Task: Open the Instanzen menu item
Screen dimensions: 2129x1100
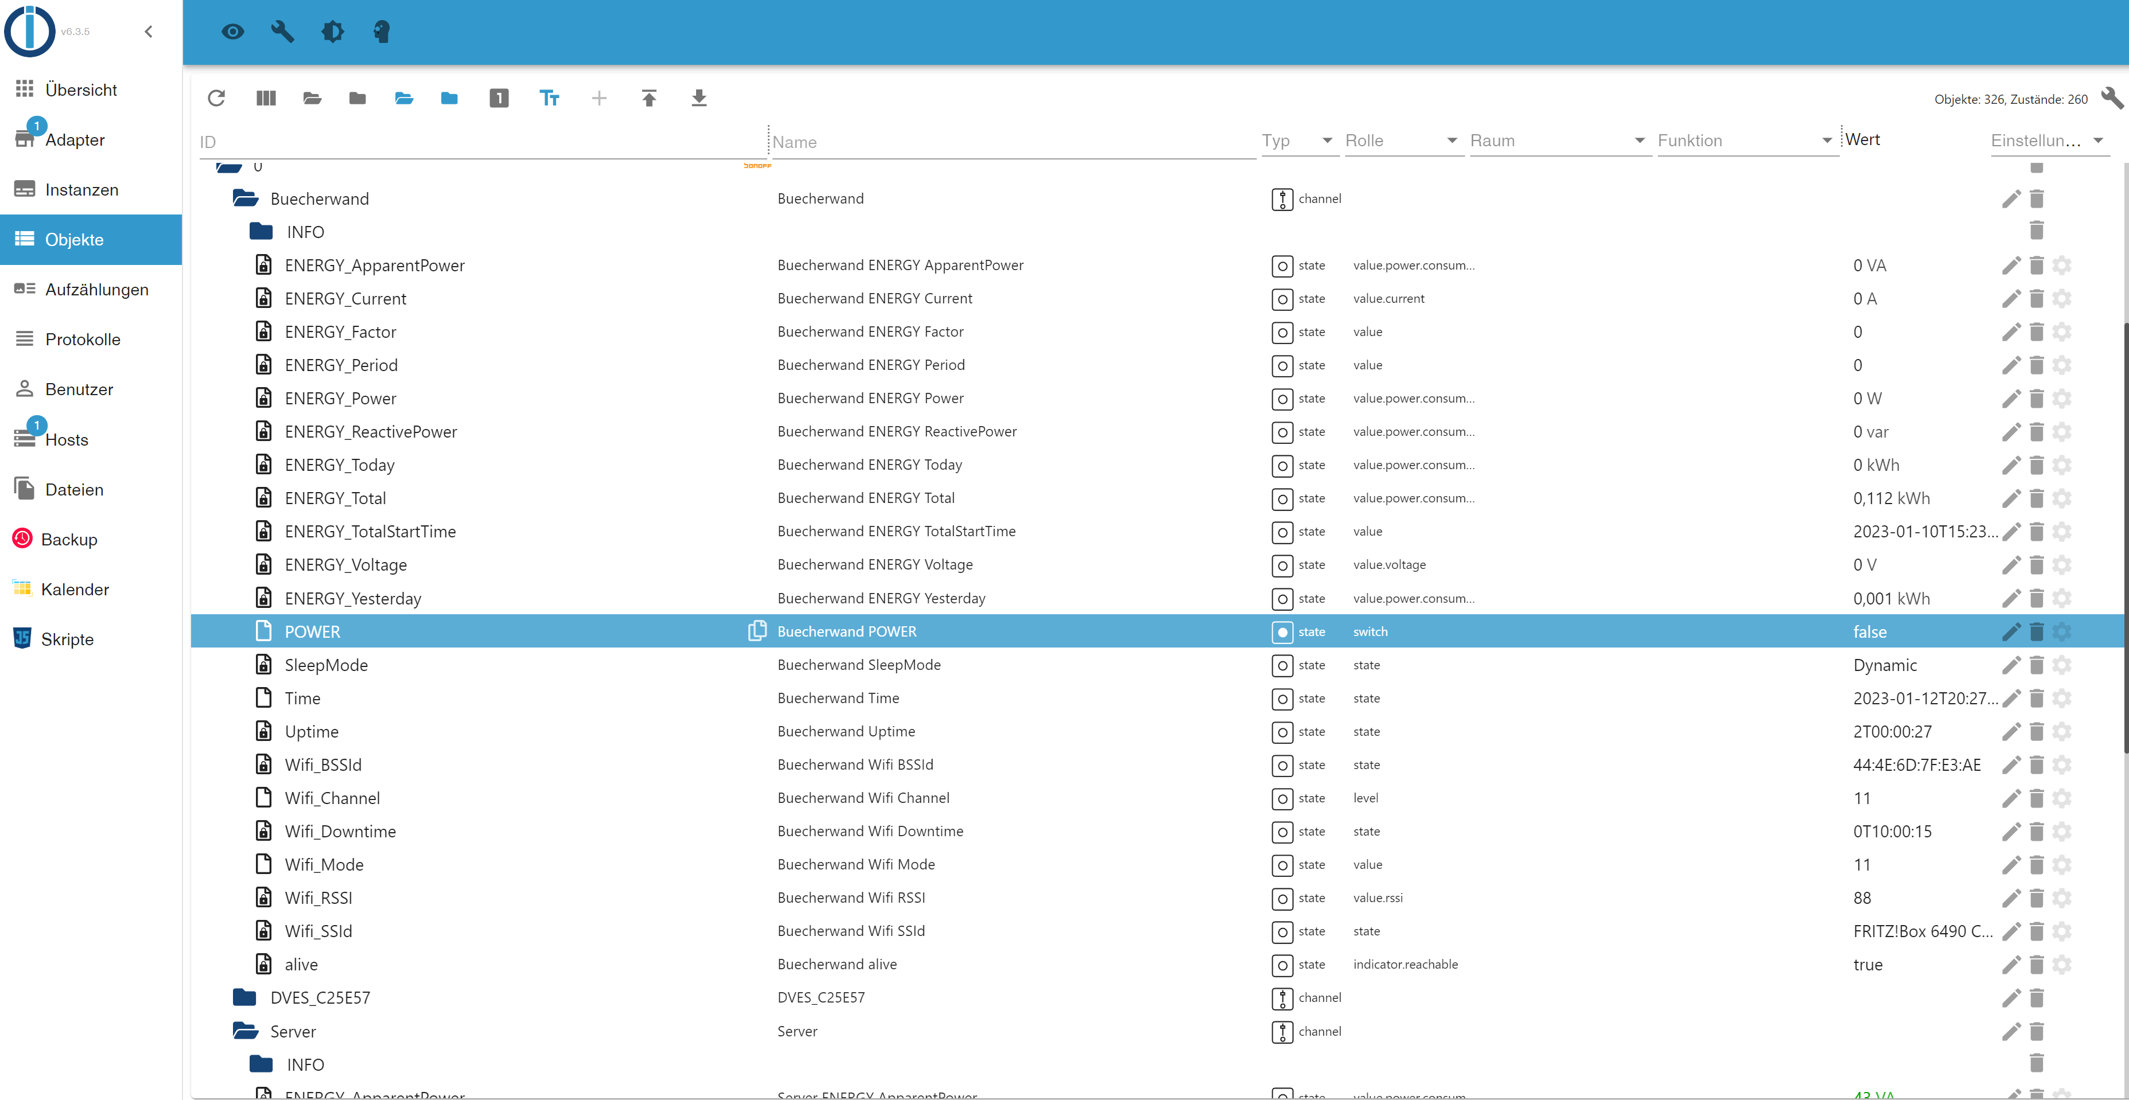Action: (81, 189)
